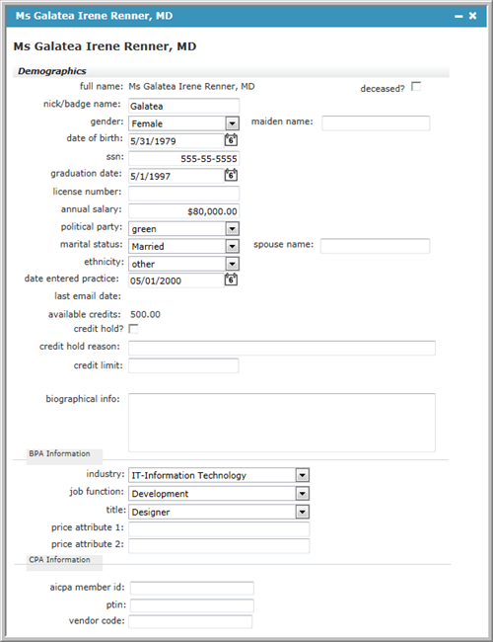Enable the credit hold checkbox

tap(133, 329)
